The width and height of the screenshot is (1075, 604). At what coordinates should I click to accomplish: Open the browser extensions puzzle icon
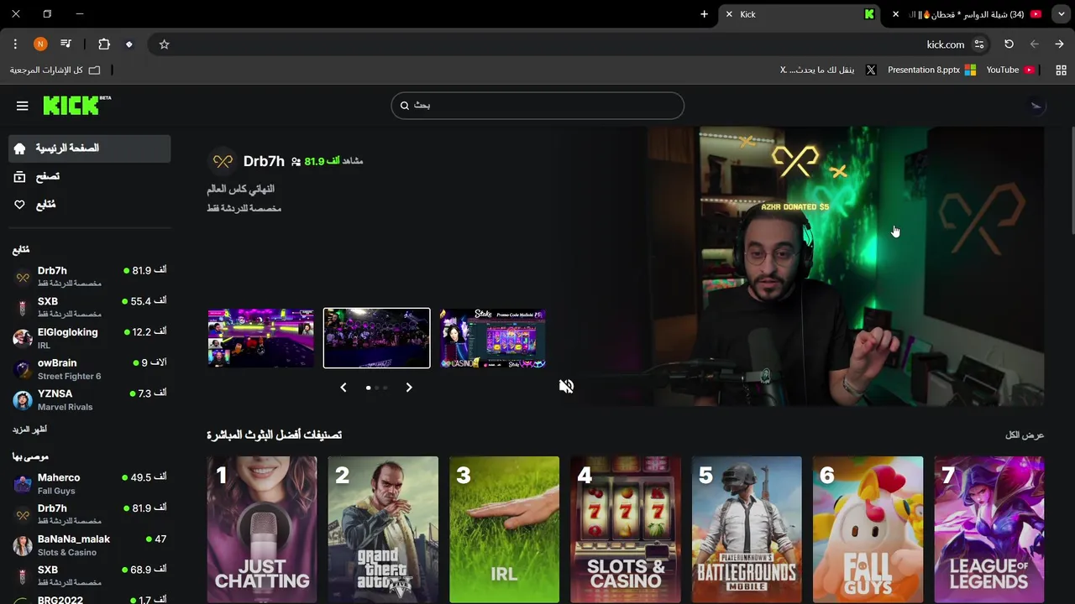(x=104, y=44)
